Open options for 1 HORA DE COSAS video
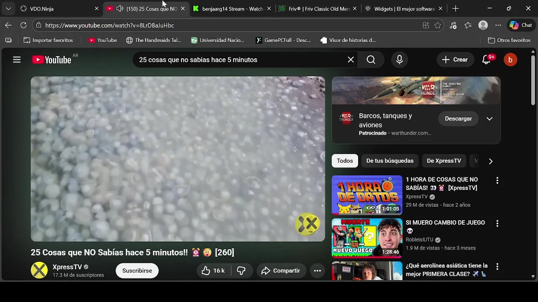This screenshot has width=538, height=302. (497, 180)
